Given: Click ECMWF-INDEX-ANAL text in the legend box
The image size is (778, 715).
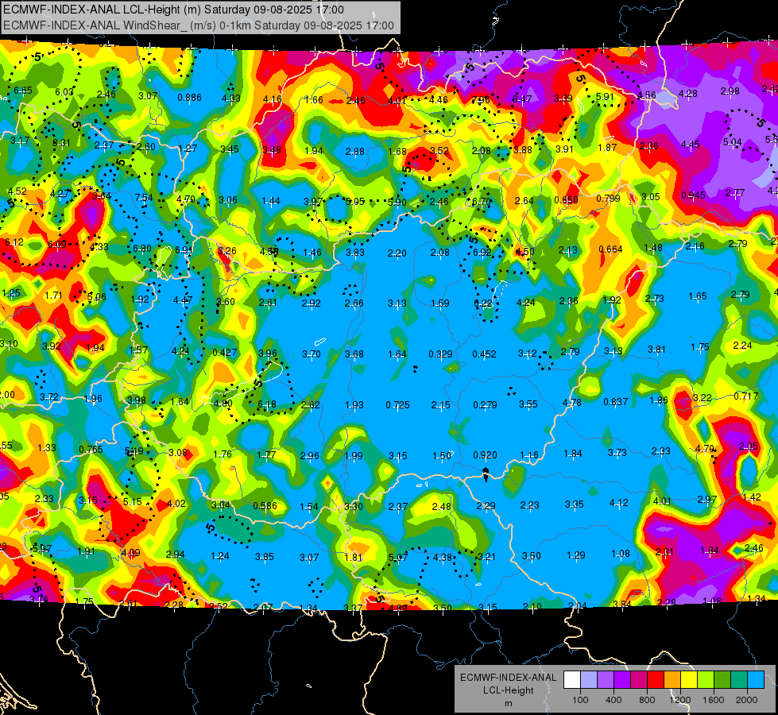Looking at the screenshot, I should pos(508,678).
